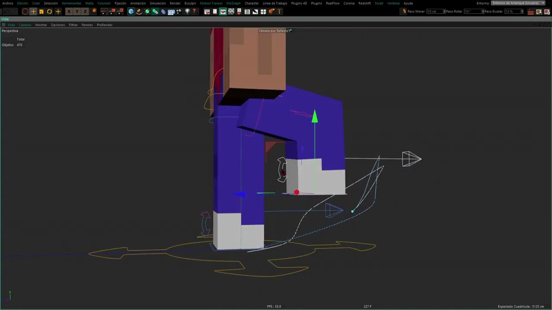Open the viewport Paneles menu
This screenshot has width=552, height=310.
point(87,25)
